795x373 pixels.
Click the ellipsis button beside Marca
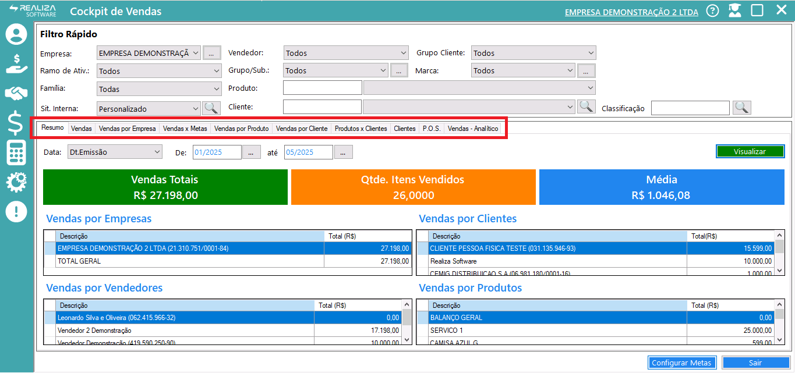click(586, 70)
